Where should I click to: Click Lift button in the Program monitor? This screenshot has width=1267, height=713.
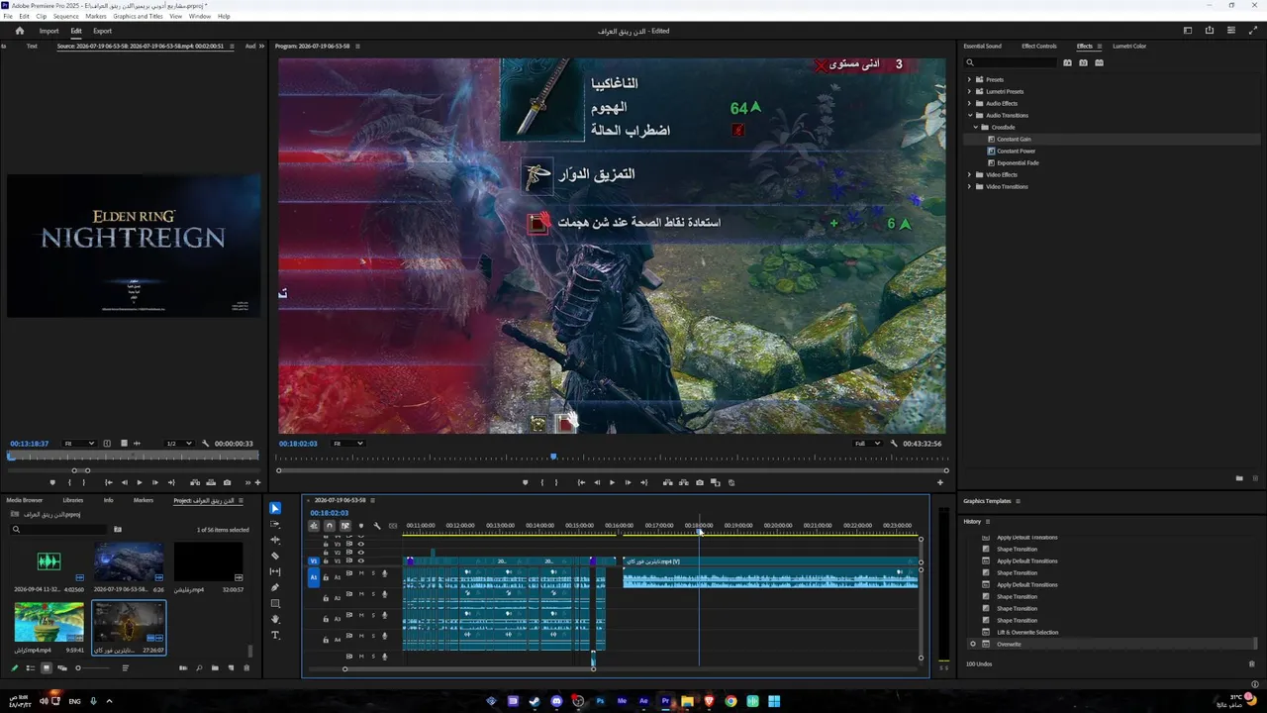click(x=668, y=482)
